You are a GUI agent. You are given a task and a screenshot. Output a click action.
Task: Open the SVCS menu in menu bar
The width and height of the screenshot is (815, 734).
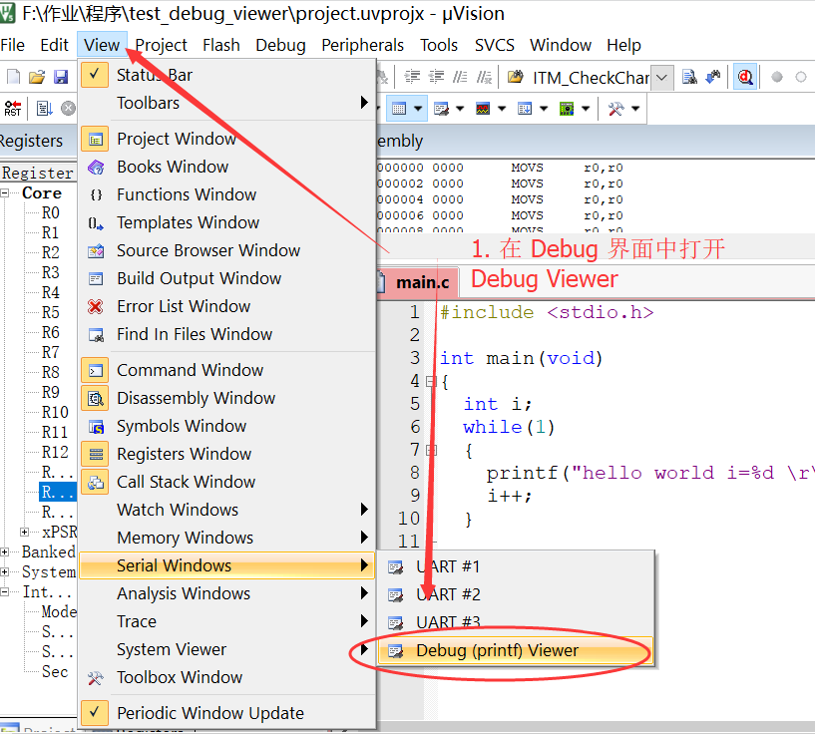tap(495, 45)
